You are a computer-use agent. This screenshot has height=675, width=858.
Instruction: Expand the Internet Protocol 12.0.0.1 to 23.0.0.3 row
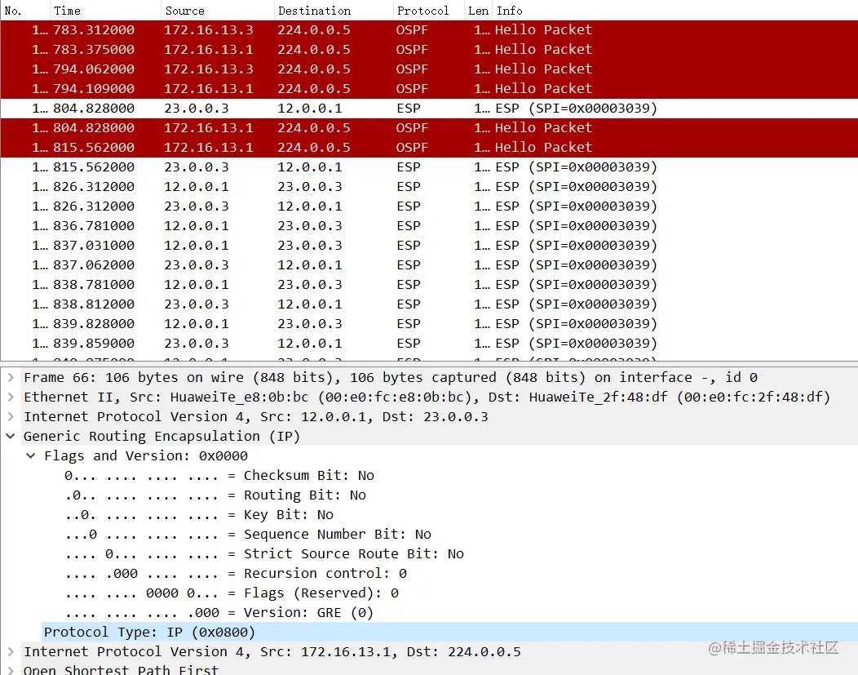point(11,416)
